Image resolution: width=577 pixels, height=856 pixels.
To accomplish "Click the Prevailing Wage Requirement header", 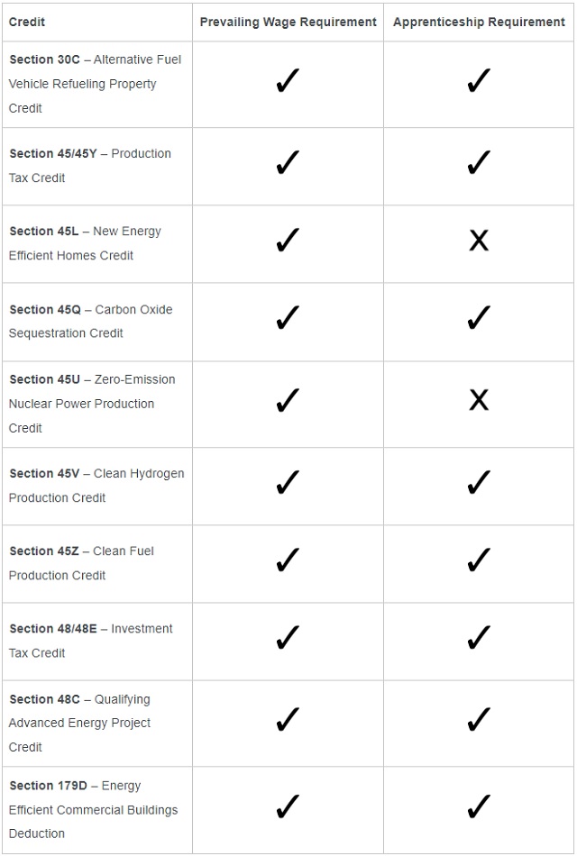I will coord(288,22).
